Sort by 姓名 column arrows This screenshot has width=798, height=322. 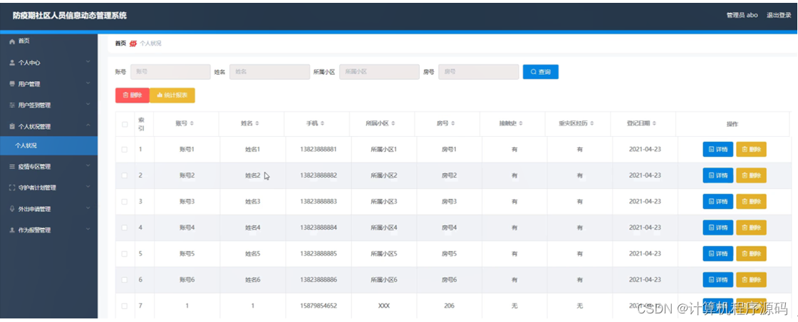tap(257, 124)
